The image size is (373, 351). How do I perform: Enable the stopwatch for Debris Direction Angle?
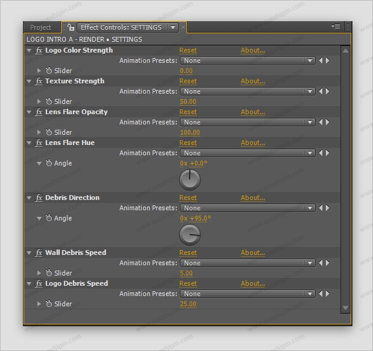(49, 219)
